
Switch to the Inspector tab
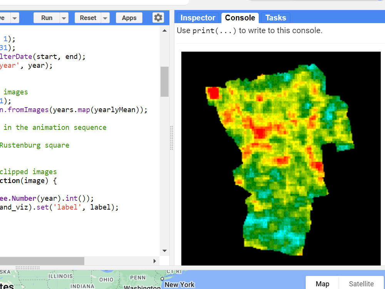(198, 18)
